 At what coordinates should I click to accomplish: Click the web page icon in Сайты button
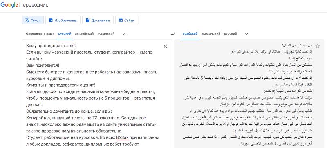tap(120, 20)
